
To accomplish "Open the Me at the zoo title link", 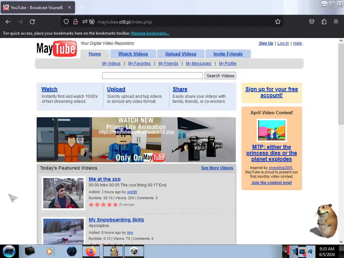I will [x=104, y=179].
